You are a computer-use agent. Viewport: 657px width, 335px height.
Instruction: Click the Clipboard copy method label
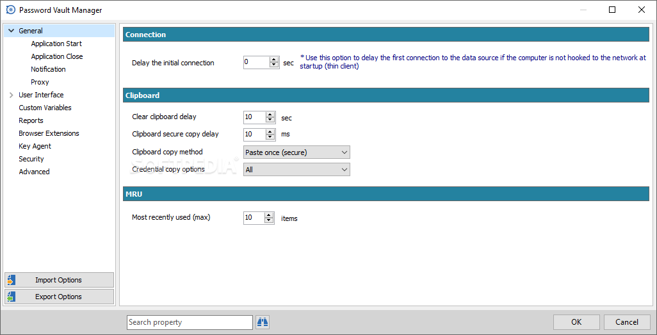pos(167,152)
